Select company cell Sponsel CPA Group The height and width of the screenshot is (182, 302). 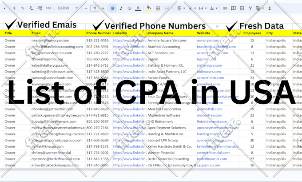coord(171,140)
